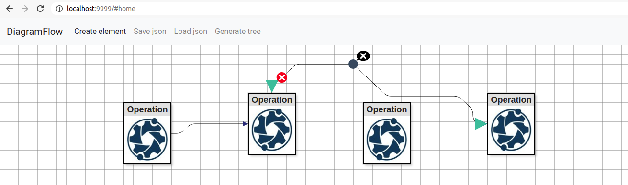
Task: Click the first Operation node's title label
Action: coord(147,109)
